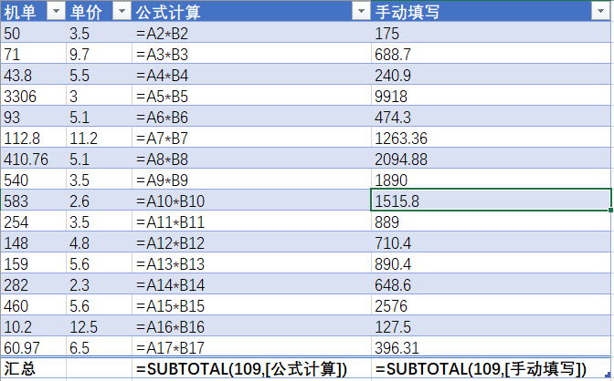The height and width of the screenshot is (381, 614).
Task: Select the 机单 cell with 3306
Action: (33, 96)
